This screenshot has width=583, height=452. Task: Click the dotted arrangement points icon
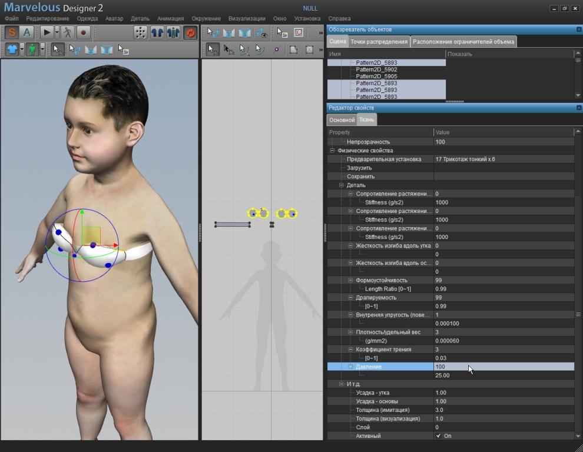click(x=141, y=33)
